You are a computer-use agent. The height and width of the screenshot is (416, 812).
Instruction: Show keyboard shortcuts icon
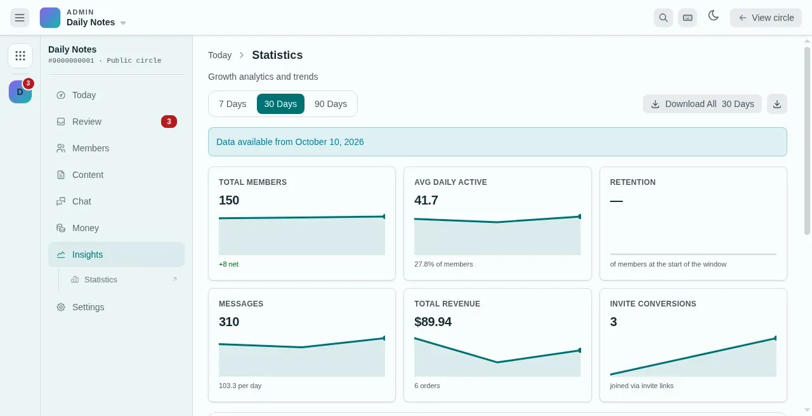coord(688,18)
